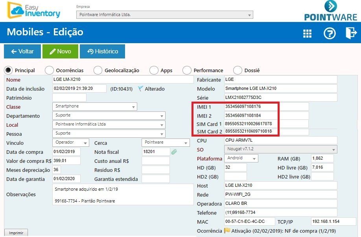Click the Ativação (02/02/2019) occurrence text
Image resolution: width=361 pixels, height=237 pixels.
pyautogui.click(x=284, y=231)
